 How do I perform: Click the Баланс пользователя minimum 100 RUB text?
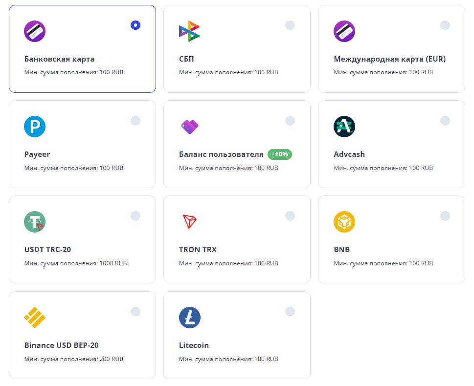click(x=228, y=168)
